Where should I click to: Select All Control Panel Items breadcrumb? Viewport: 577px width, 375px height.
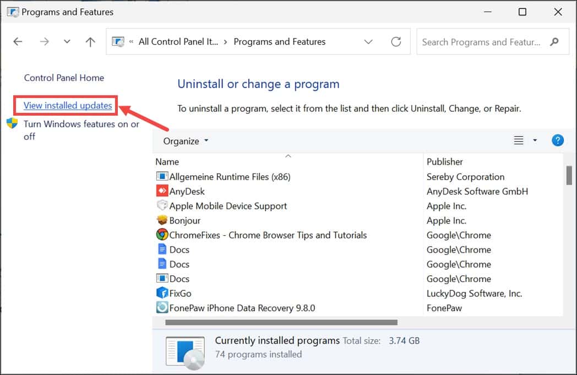[178, 42]
